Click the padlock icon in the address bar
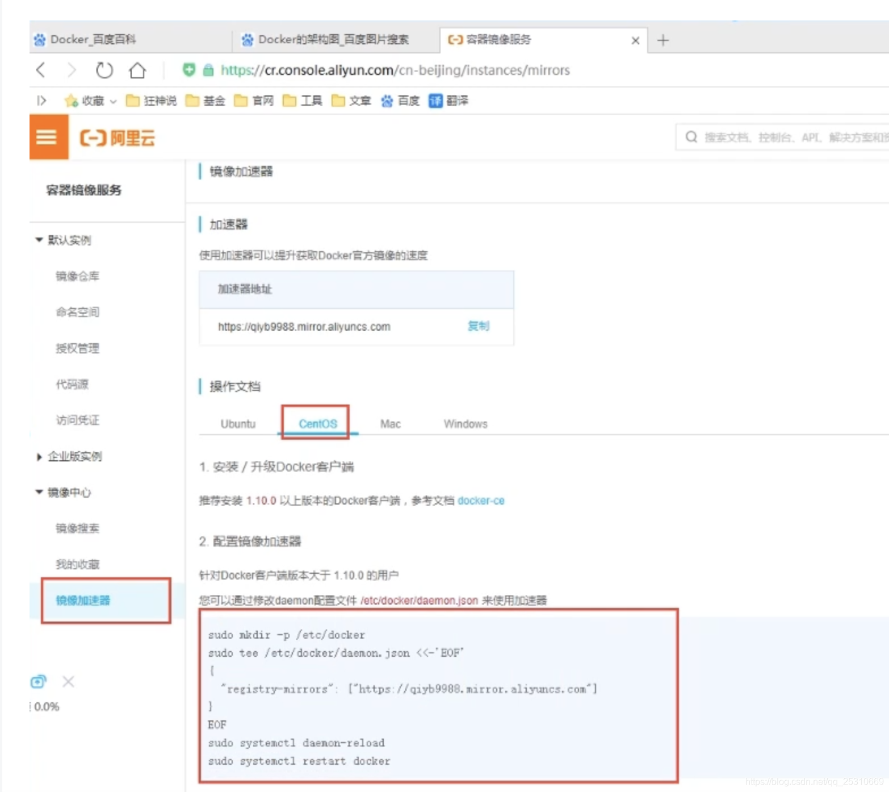 pos(208,70)
